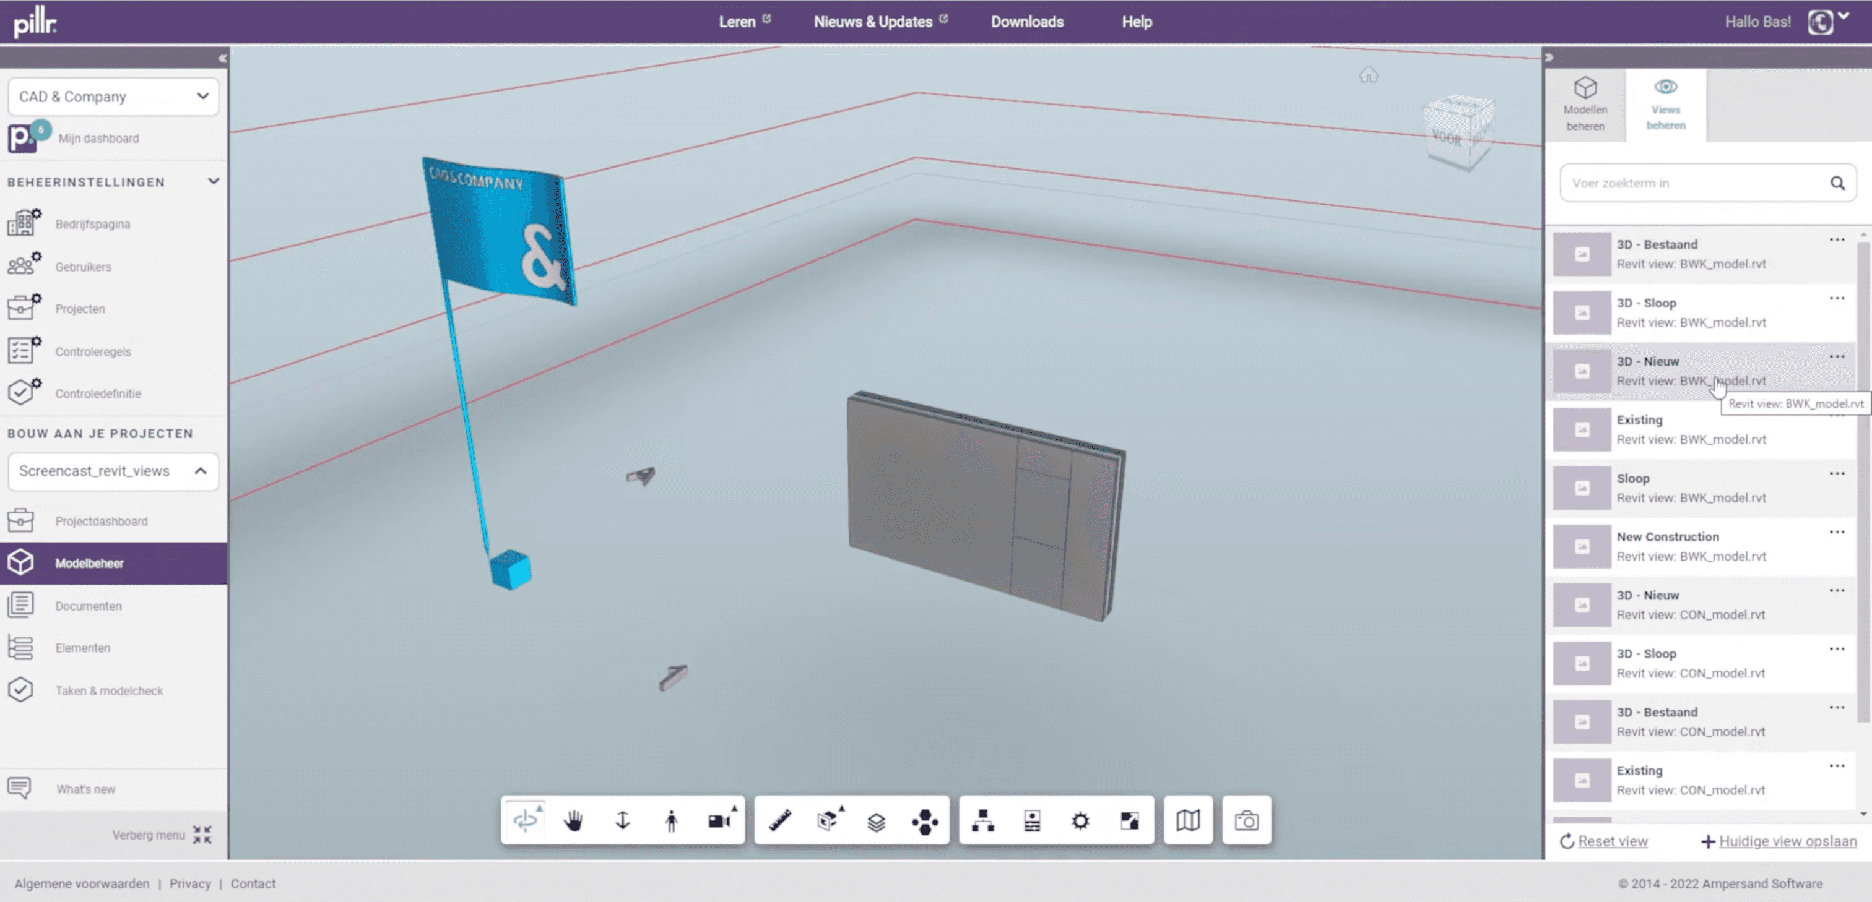Open What's new messages
Screen dimensions: 1872x902
pyautogui.click(x=86, y=789)
